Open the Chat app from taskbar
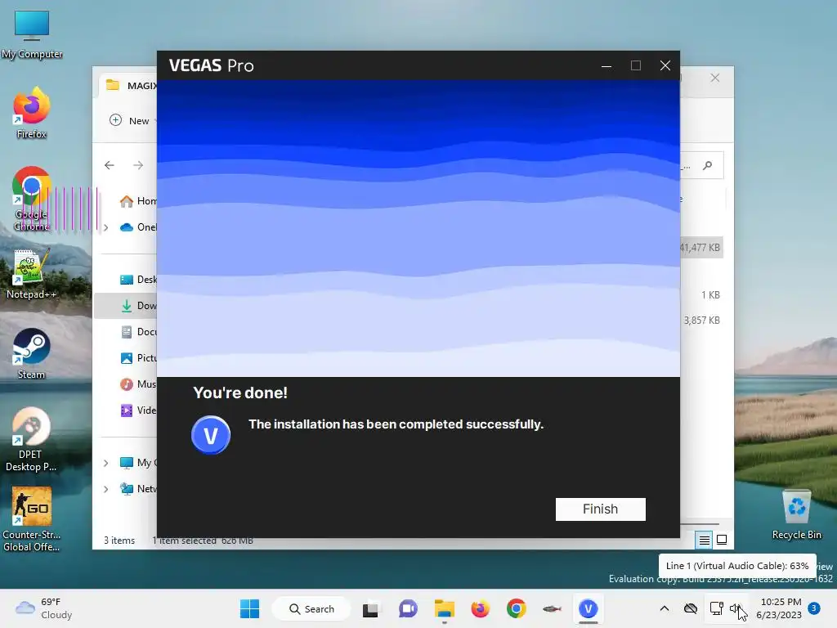The image size is (837, 628). pyautogui.click(x=408, y=608)
